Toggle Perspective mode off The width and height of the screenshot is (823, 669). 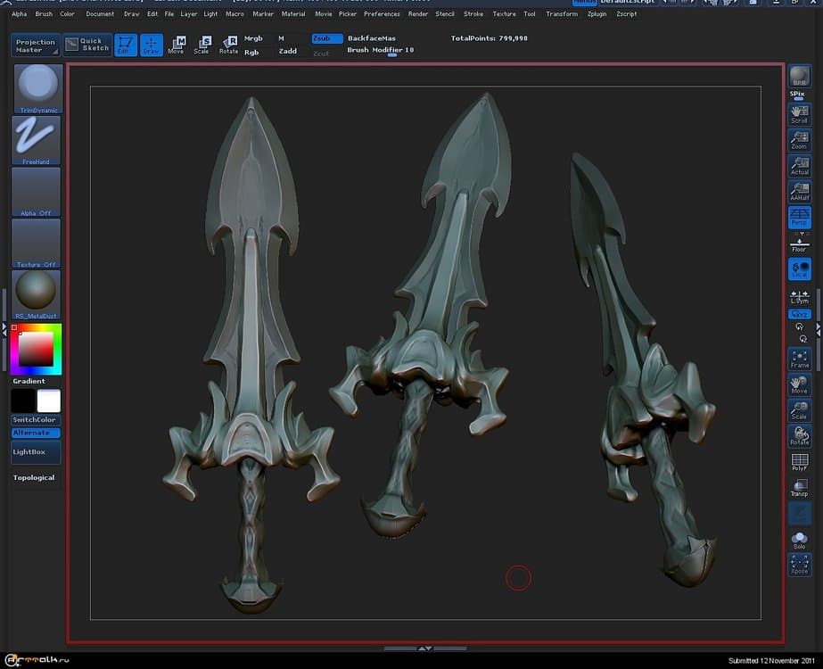tap(799, 217)
